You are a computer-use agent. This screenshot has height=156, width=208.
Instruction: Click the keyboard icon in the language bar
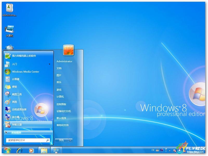157,150
